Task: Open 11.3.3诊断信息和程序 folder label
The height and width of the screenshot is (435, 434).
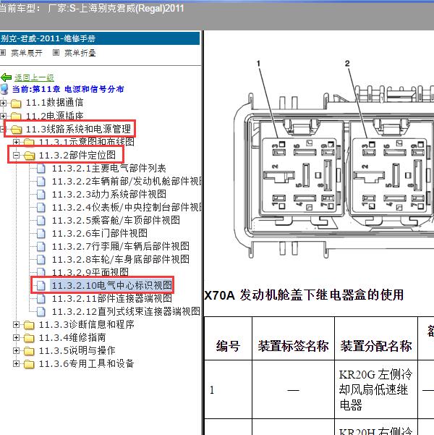Action: 87,324
